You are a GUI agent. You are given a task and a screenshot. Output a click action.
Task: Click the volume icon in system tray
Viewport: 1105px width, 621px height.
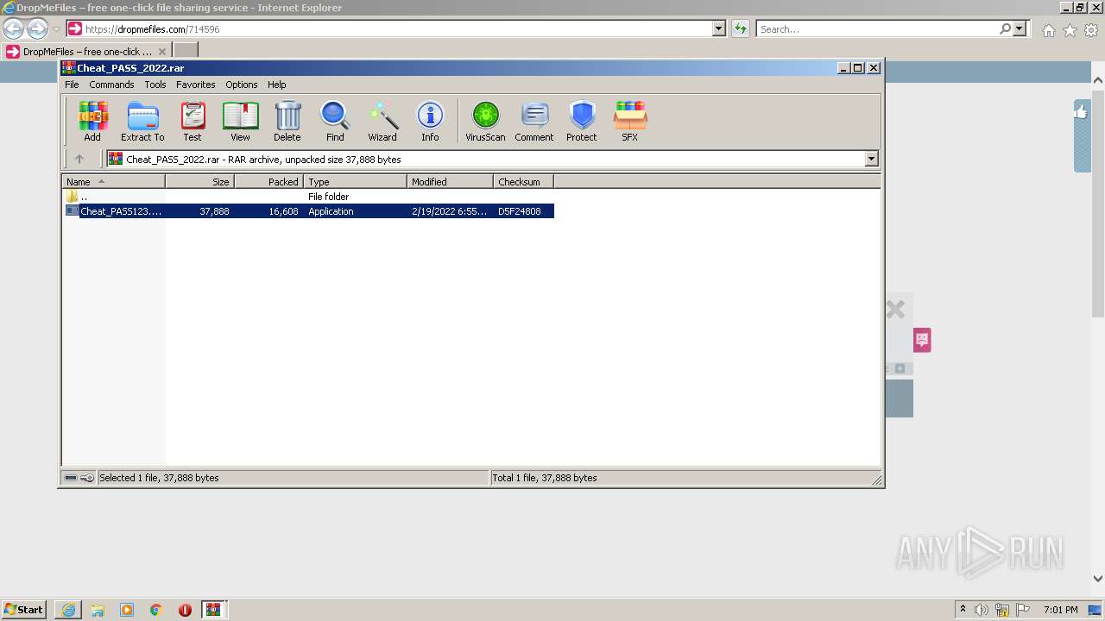coord(982,610)
